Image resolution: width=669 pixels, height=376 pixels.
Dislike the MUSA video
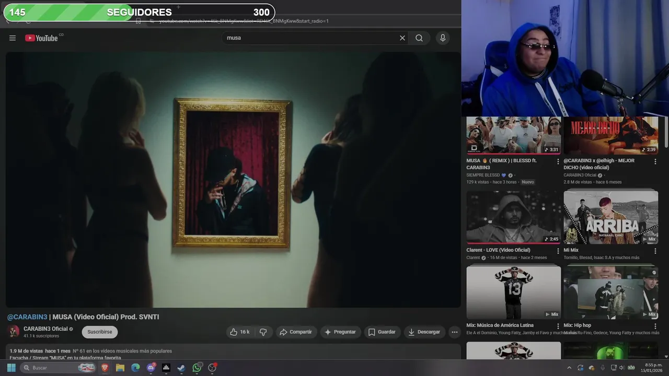tap(263, 332)
